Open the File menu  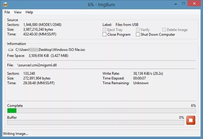click(x=7, y=12)
